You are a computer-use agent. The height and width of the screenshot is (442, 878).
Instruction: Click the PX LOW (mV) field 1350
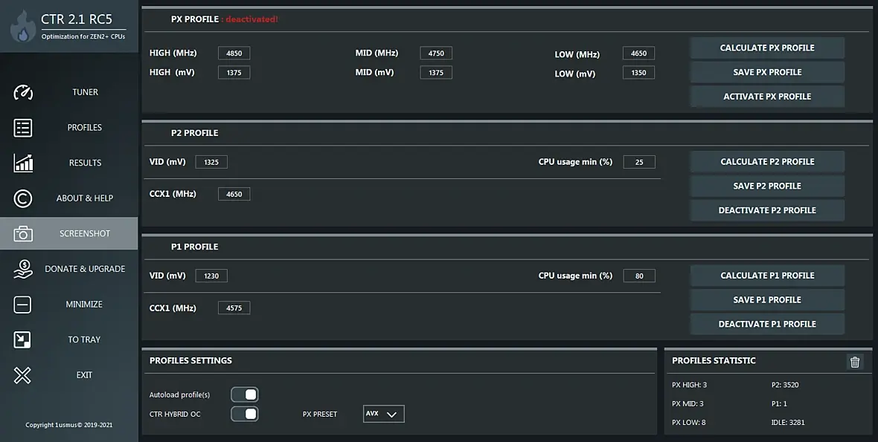[x=639, y=73]
